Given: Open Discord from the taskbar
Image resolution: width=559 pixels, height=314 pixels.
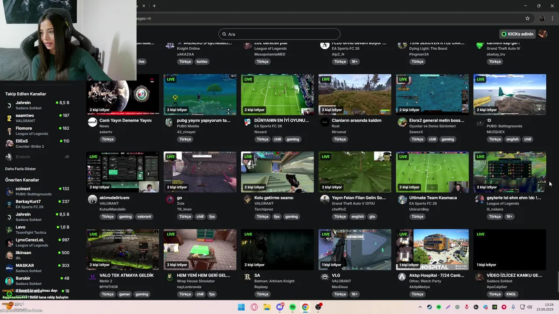Looking at the screenshot, I should tap(280, 307).
